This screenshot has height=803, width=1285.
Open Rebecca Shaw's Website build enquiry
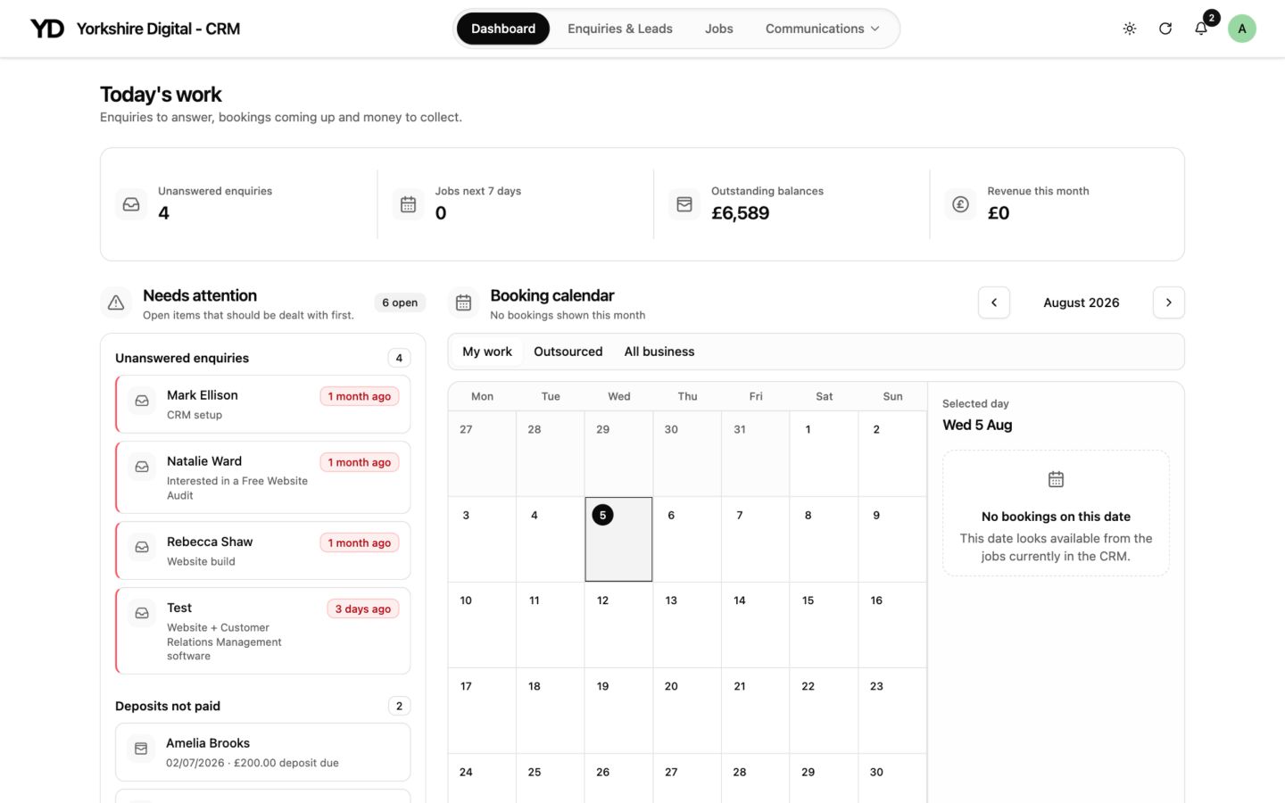pyautogui.click(x=263, y=551)
